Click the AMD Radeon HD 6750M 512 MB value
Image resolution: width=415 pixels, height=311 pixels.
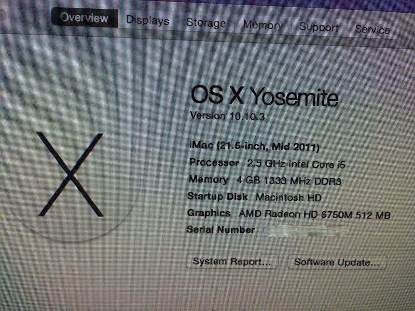point(314,215)
